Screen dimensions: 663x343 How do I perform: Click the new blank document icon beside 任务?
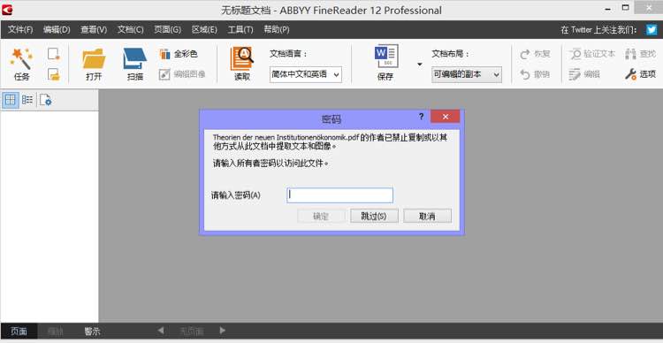click(x=54, y=54)
